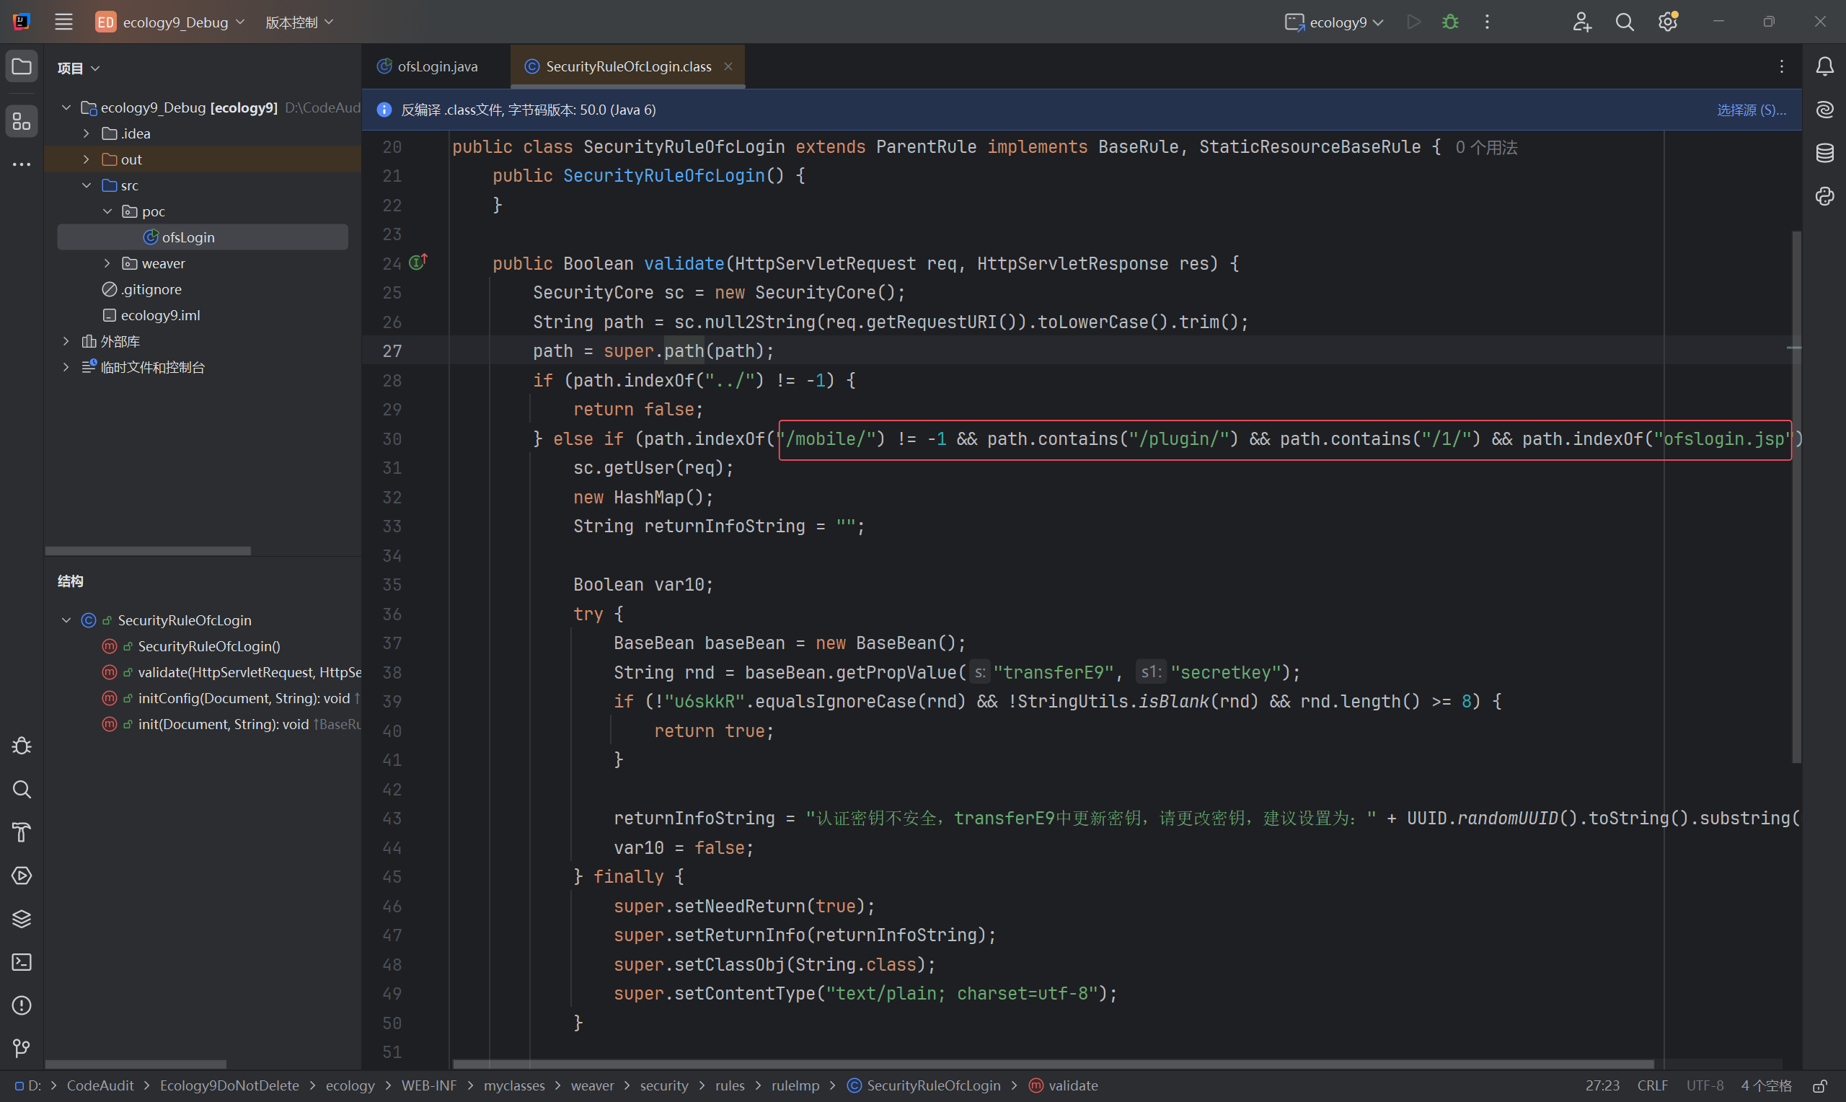Expand the weaver package

[x=107, y=264]
